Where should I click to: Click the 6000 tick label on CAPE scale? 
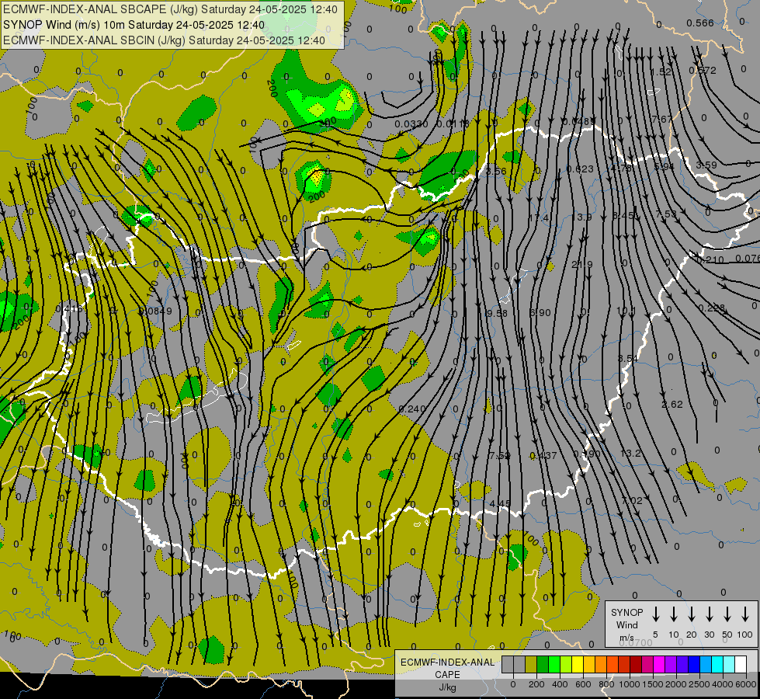[x=745, y=684]
